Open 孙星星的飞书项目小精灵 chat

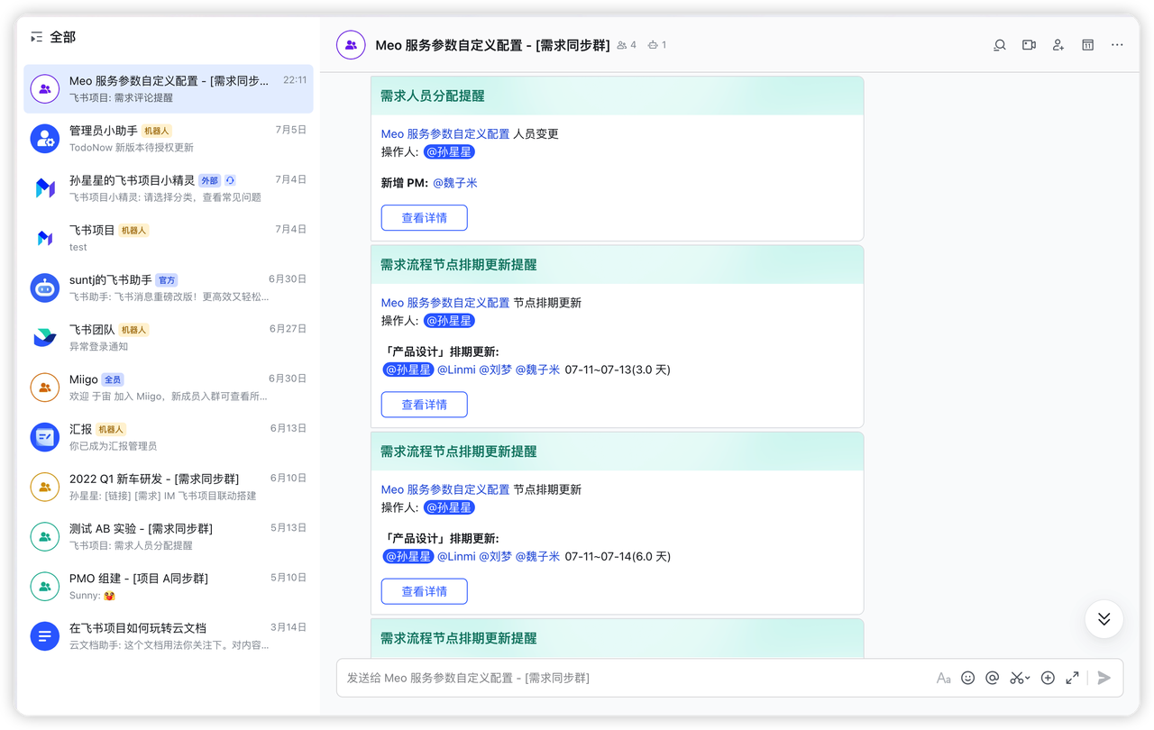point(169,188)
